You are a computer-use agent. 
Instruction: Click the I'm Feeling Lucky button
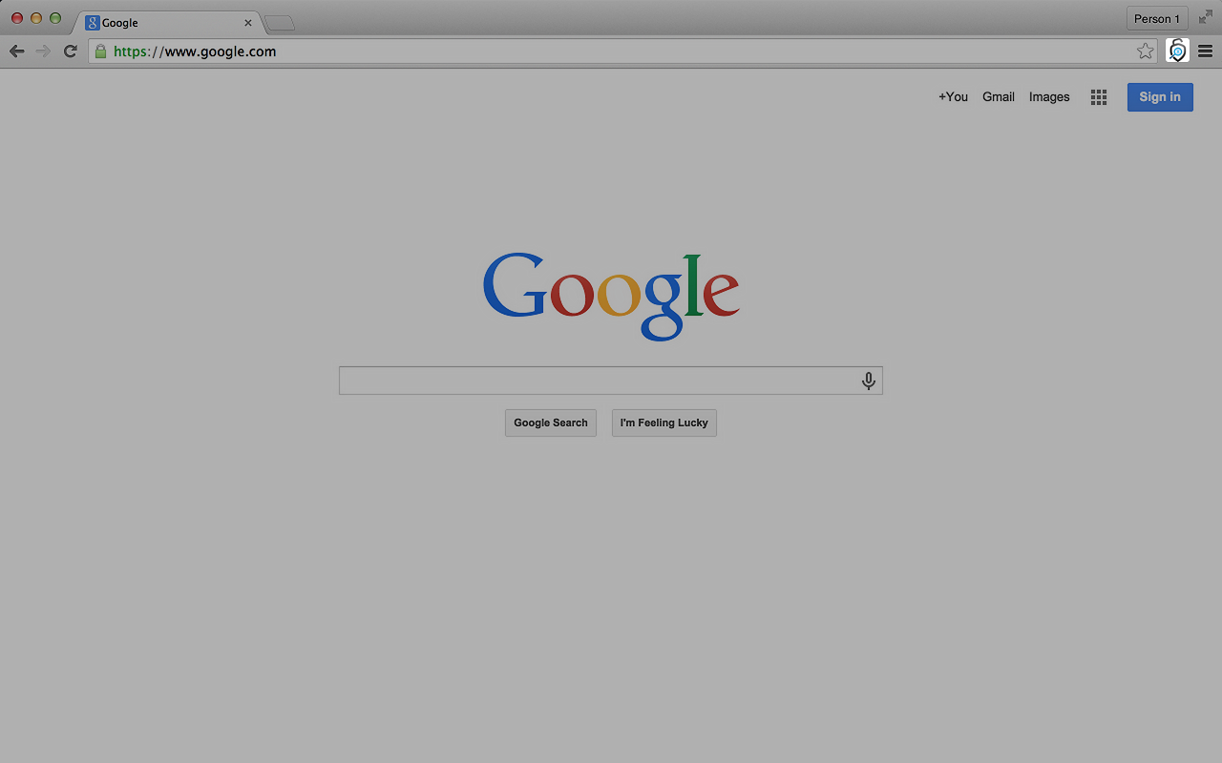(x=664, y=423)
